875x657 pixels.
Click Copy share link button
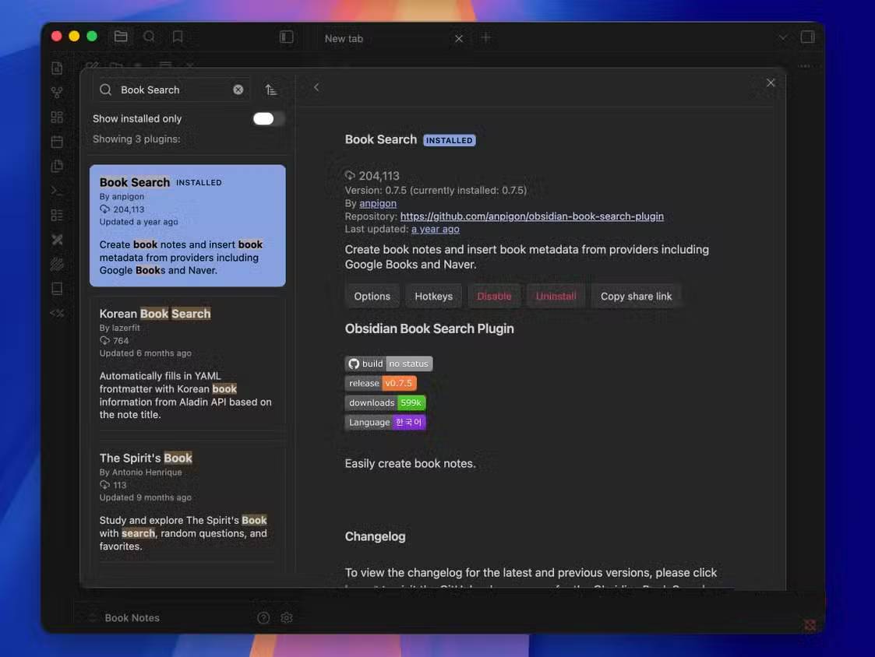(x=636, y=296)
